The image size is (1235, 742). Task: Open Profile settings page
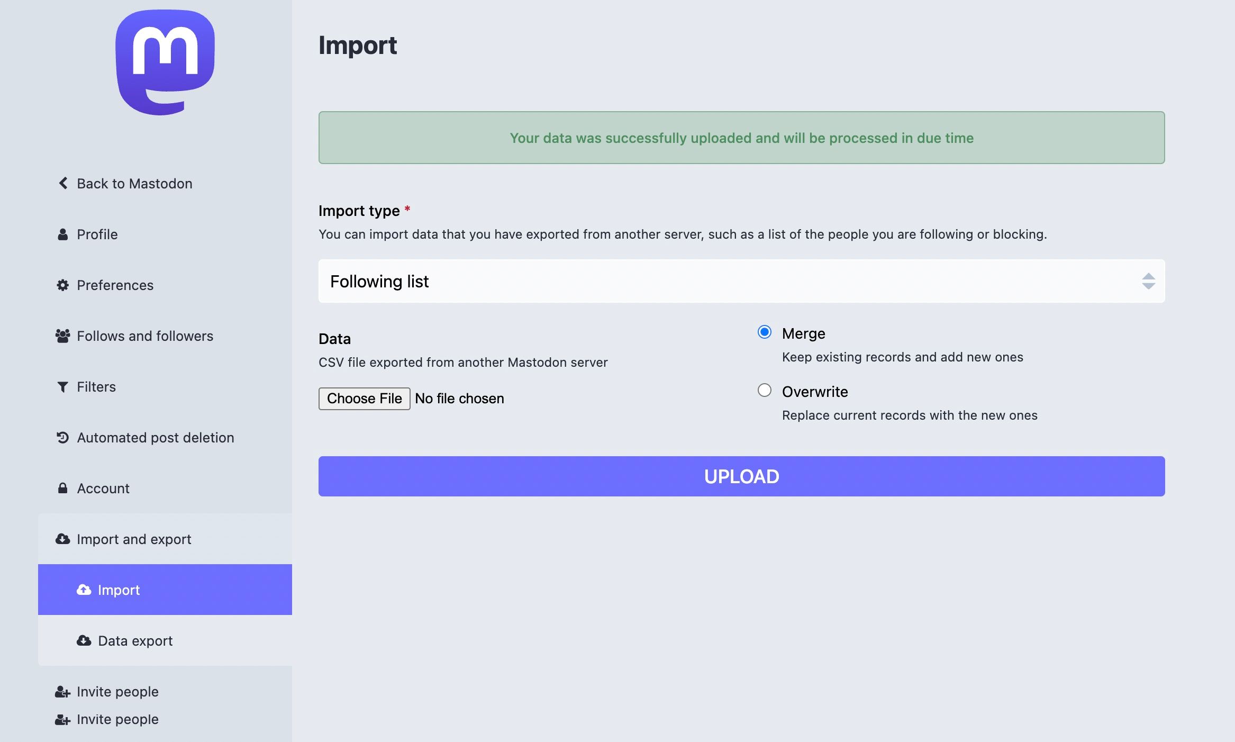click(x=97, y=233)
